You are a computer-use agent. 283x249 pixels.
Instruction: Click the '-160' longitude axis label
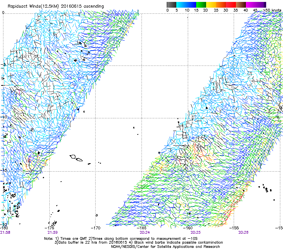point(188,228)
